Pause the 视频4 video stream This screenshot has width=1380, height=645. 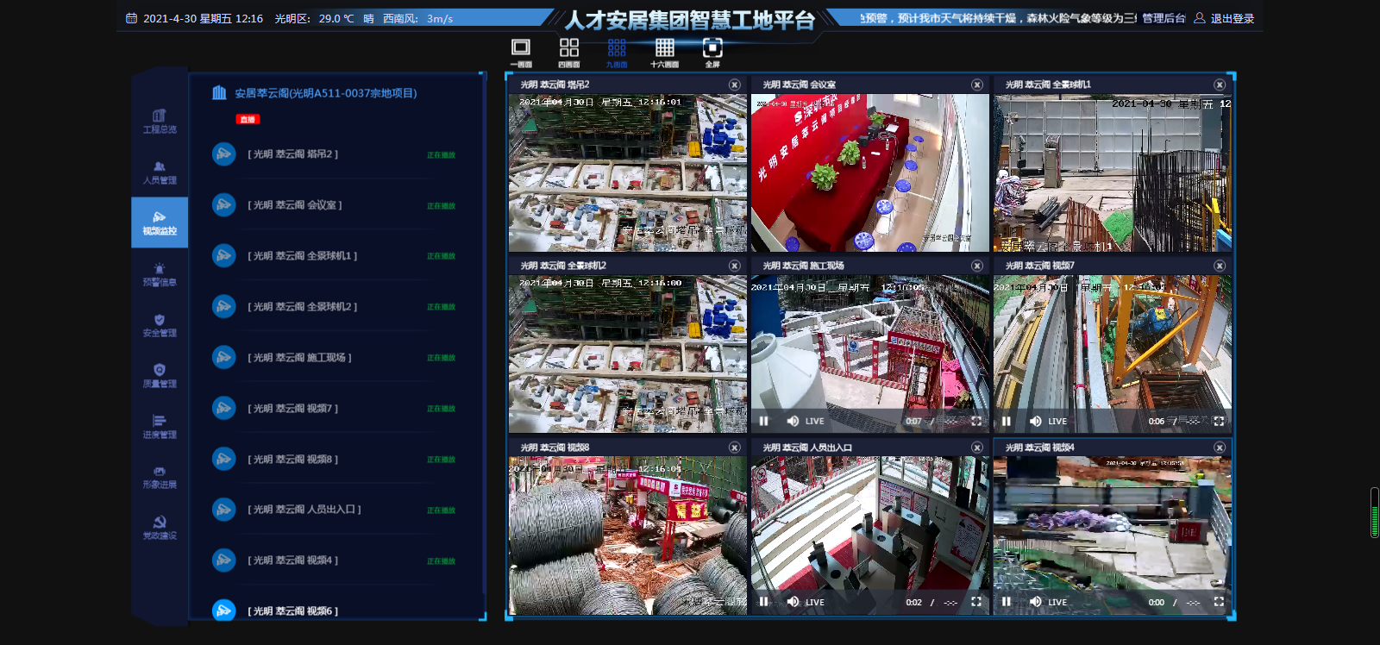click(1006, 602)
